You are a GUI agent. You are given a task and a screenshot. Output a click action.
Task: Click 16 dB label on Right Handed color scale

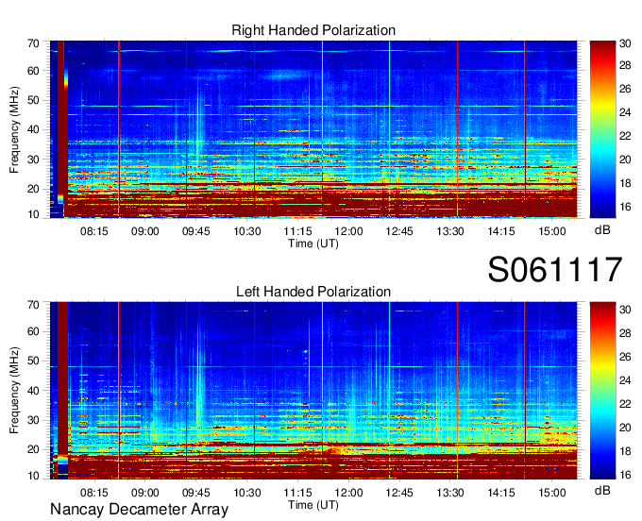coord(625,207)
